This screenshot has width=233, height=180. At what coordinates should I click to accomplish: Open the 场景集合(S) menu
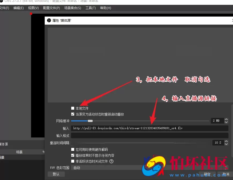[73, 8]
